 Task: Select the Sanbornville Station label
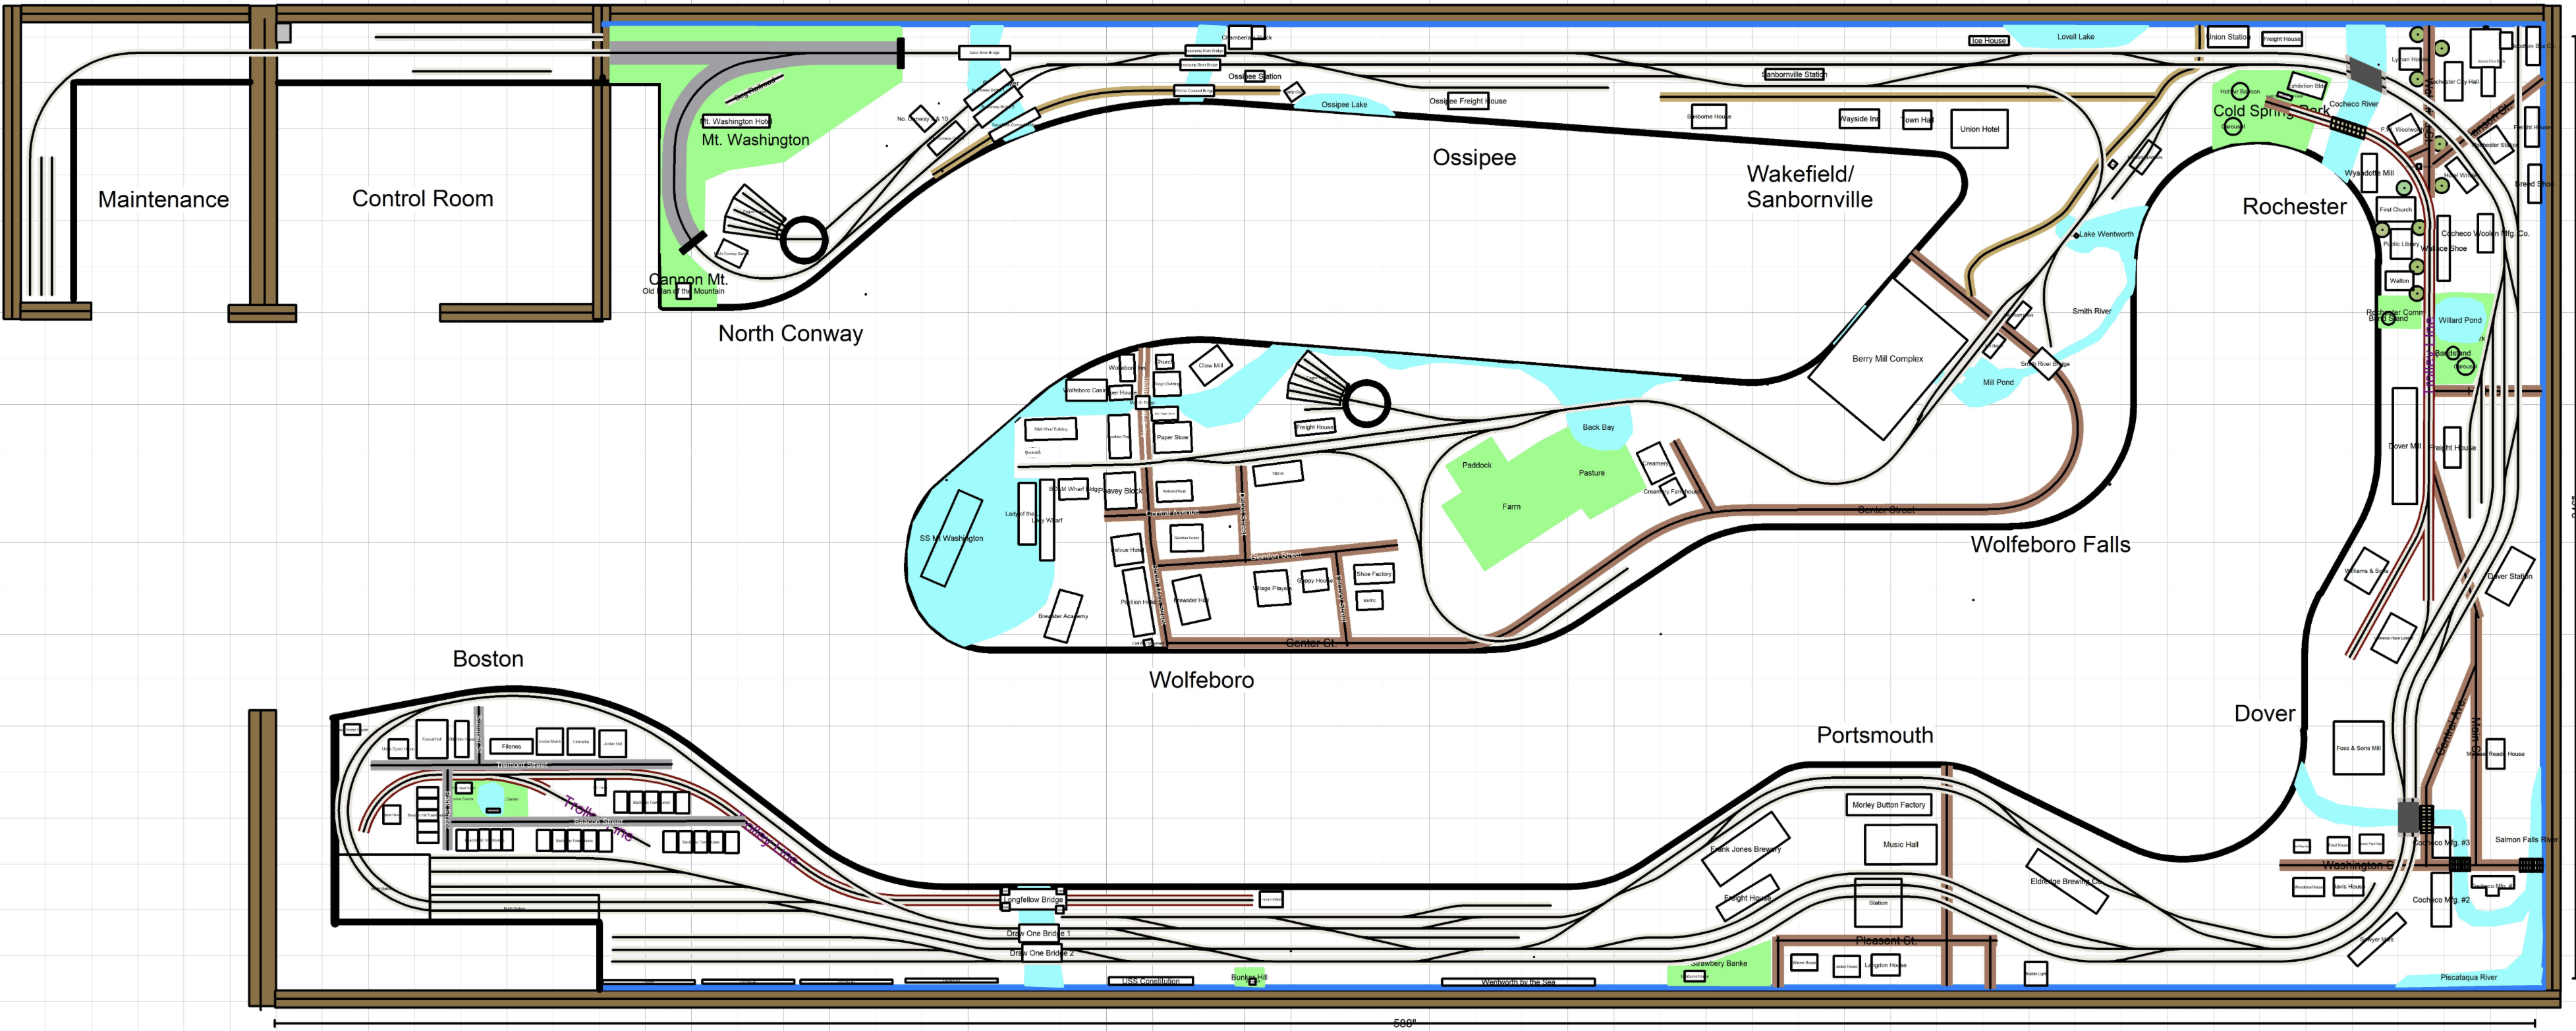1794,75
